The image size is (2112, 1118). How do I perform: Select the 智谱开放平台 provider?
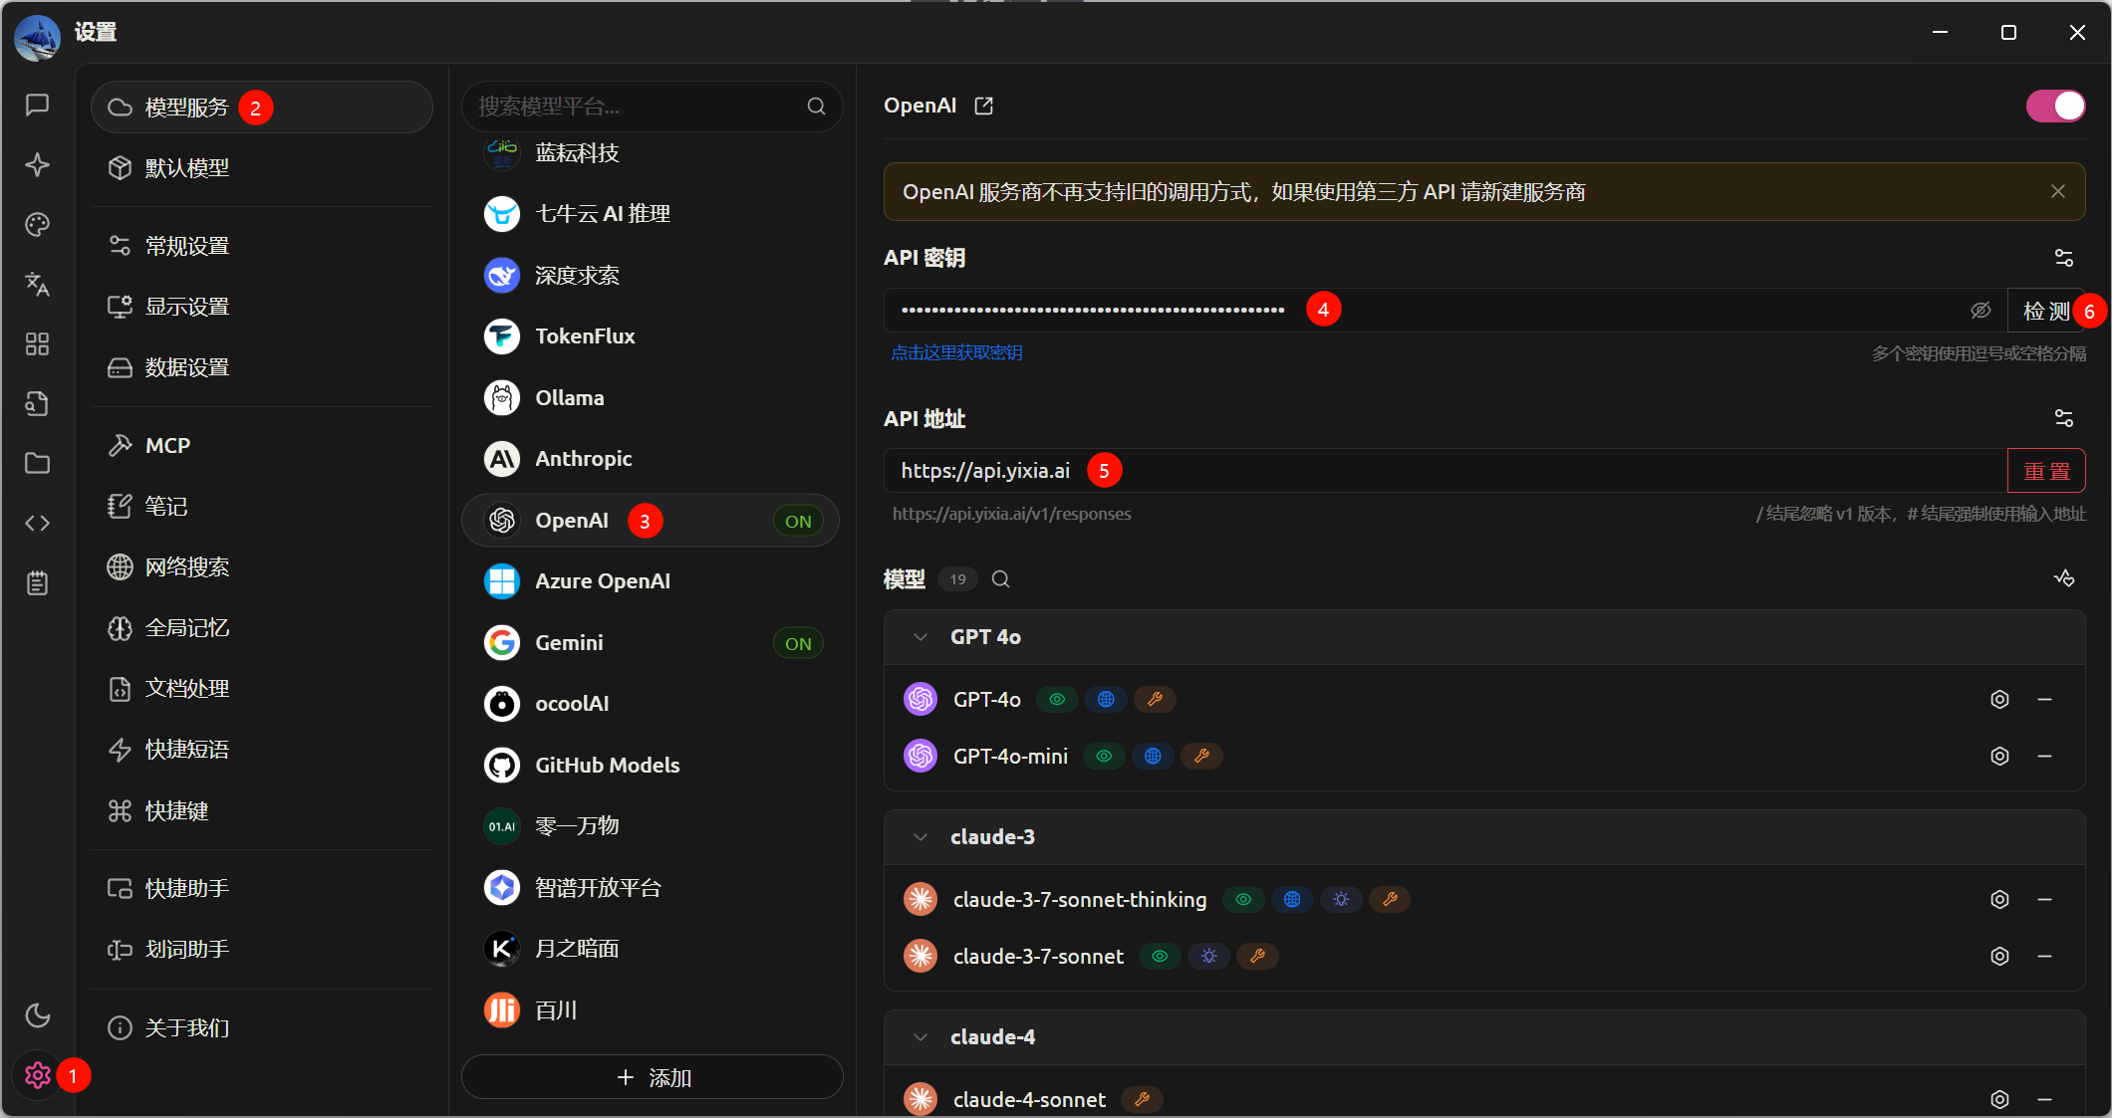coord(651,888)
